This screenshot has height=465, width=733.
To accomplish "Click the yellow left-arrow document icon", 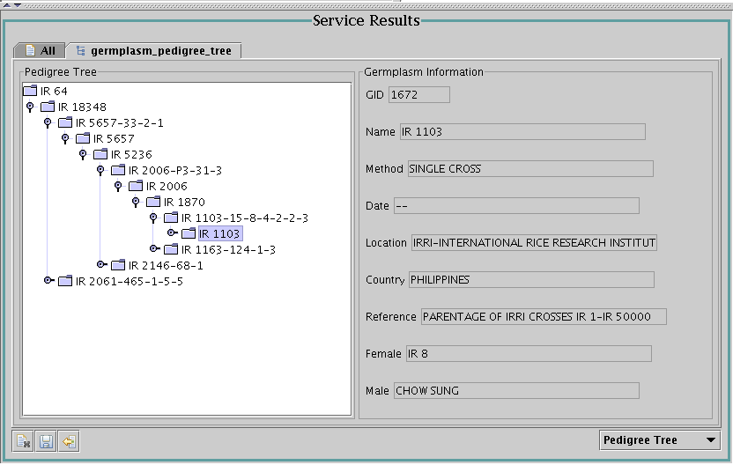I will pyautogui.click(x=68, y=440).
